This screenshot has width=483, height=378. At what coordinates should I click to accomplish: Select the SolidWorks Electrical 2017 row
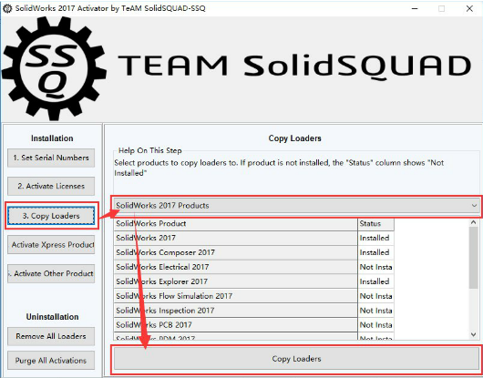point(236,267)
